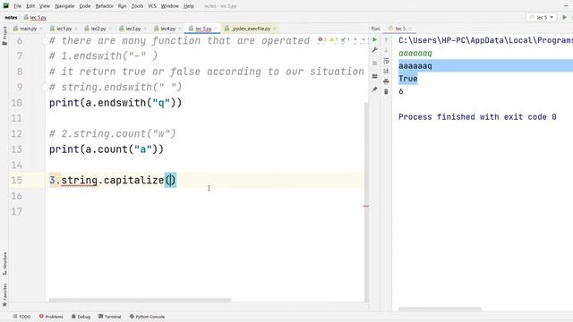Clear all console output trash icon
The height and width of the screenshot is (322, 573).
click(386, 91)
